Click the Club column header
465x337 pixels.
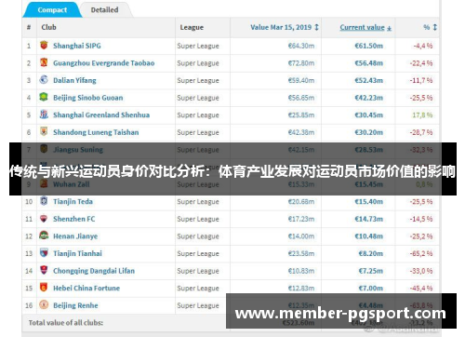point(48,27)
